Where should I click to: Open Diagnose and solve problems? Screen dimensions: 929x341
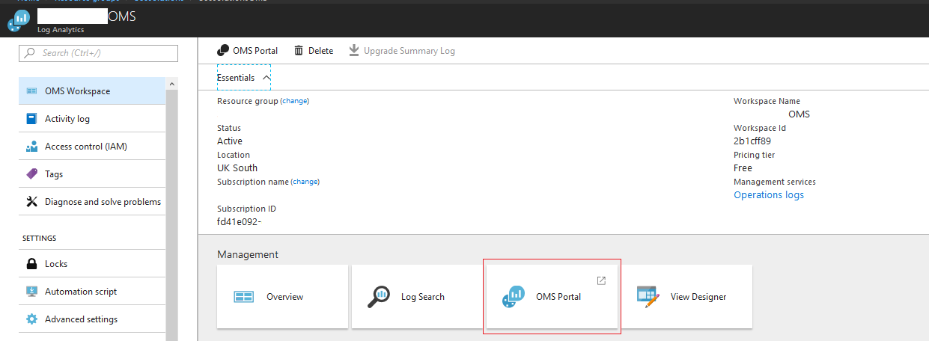tap(92, 202)
